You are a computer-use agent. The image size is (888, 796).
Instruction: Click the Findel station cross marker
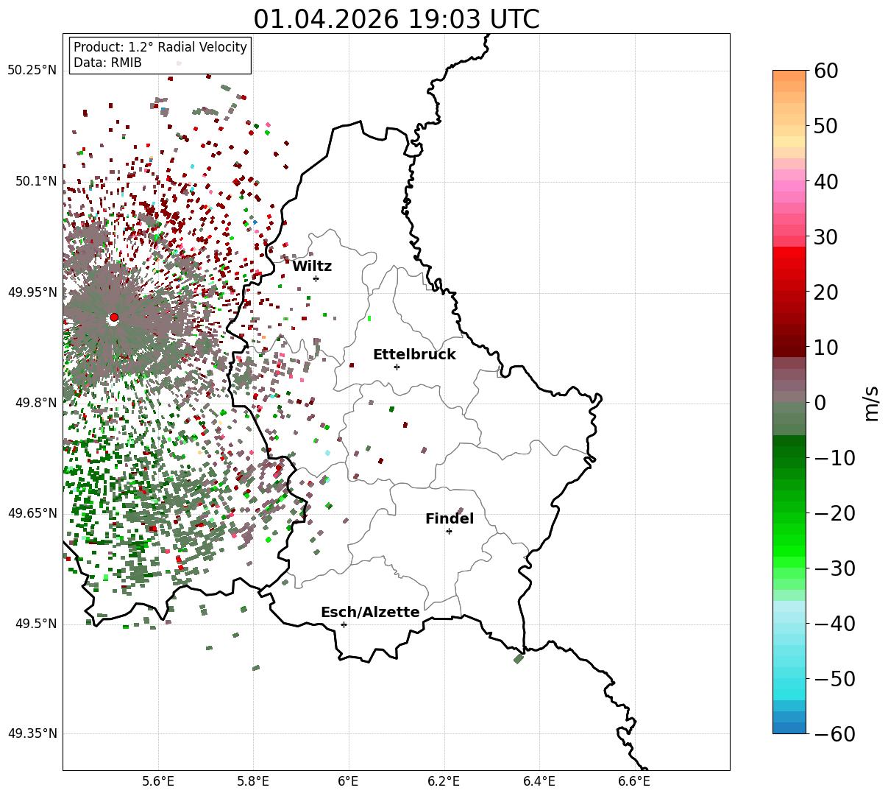tap(449, 531)
